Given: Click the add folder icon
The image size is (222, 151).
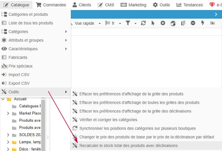Looking at the screenshot, I should (x=213, y=23).
